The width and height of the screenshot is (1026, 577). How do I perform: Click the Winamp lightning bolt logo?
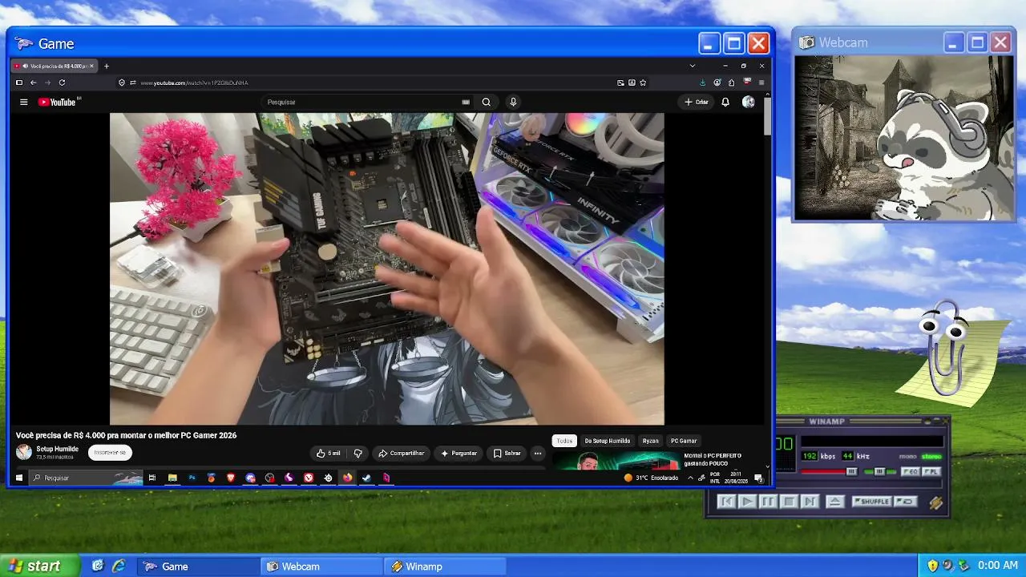point(935,502)
